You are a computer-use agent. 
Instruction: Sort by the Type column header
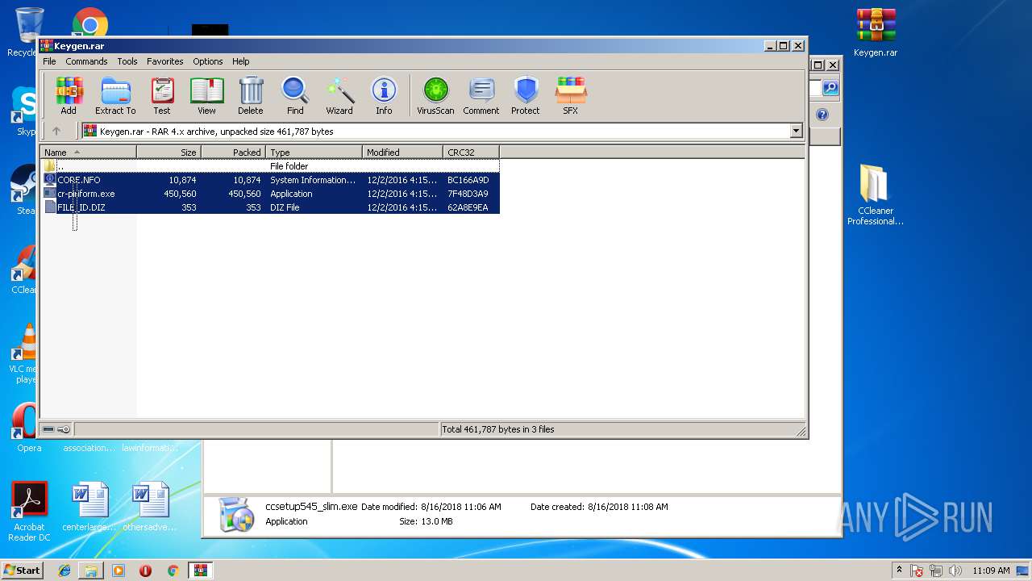[x=314, y=152]
